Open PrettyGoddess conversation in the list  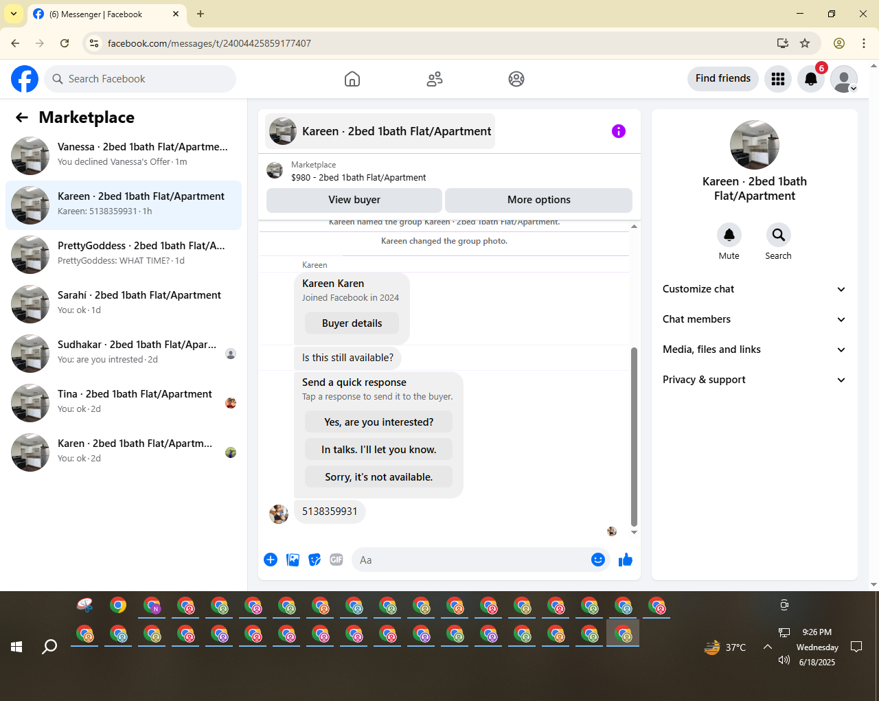(124, 255)
